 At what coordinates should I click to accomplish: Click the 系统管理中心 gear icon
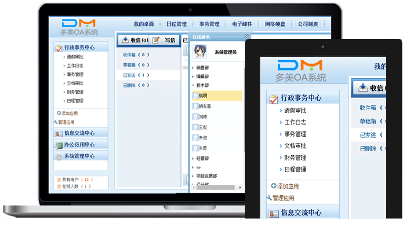59,156
